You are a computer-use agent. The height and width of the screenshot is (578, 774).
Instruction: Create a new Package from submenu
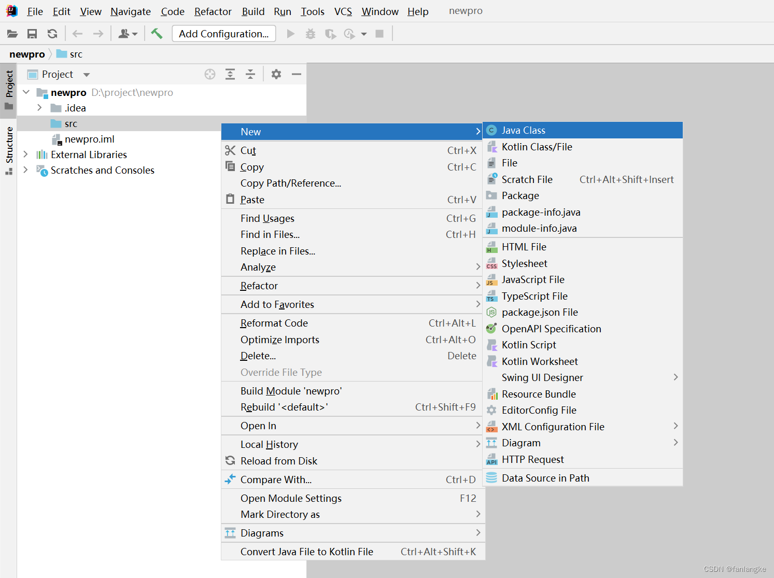point(583,195)
